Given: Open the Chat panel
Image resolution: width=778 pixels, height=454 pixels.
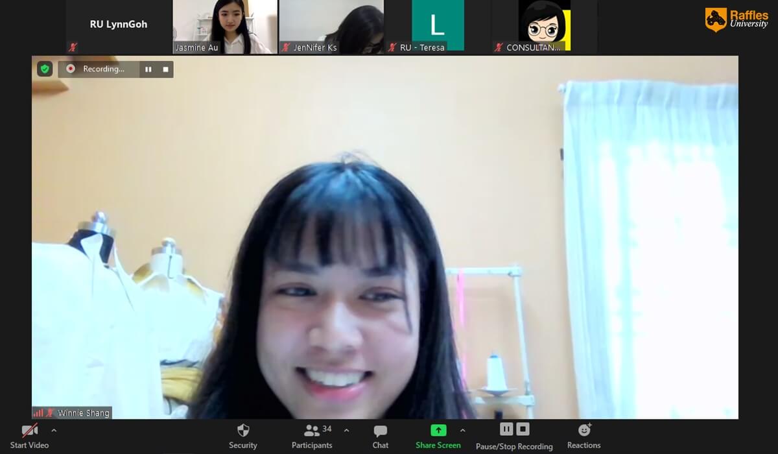Looking at the screenshot, I should point(381,436).
